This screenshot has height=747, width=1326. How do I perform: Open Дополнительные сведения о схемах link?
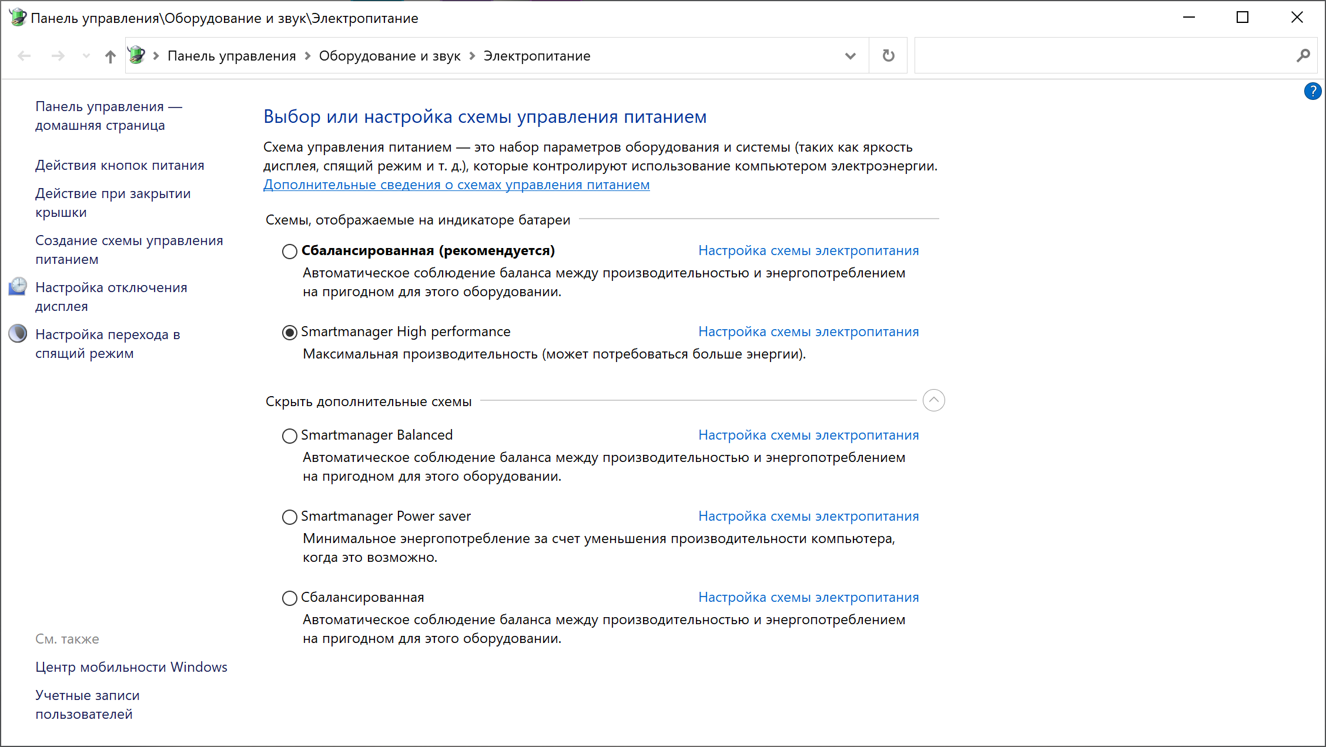tap(456, 185)
